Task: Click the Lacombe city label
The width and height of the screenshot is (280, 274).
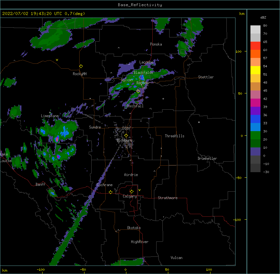Action: [146, 62]
